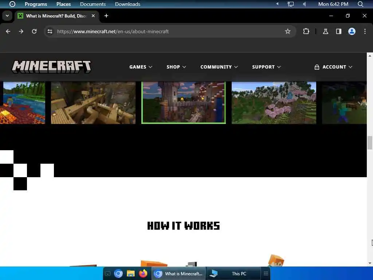Expand the SUPPORT navigation menu

[266, 67]
